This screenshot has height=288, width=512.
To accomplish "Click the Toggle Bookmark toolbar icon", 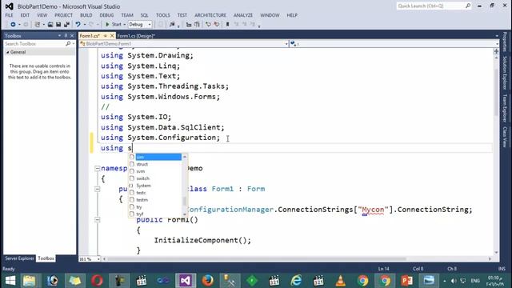I will tap(227, 25).
